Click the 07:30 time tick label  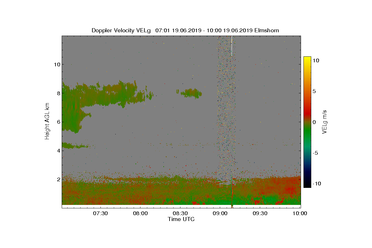100,214
